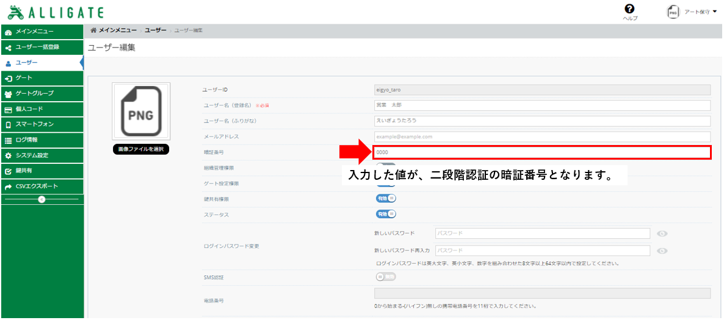The image size is (724, 323).
Task: Click ユーザー breadcrumb link
Action: click(156, 30)
